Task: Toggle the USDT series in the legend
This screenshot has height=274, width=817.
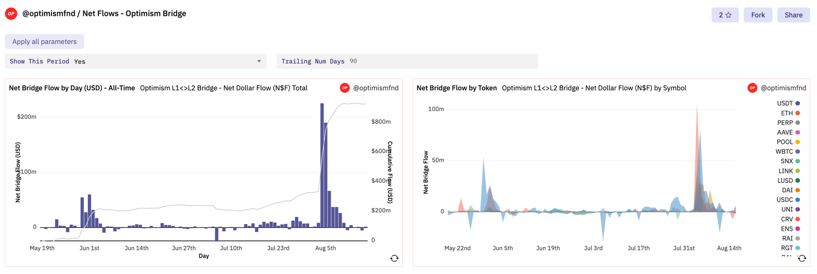Action: (x=788, y=103)
